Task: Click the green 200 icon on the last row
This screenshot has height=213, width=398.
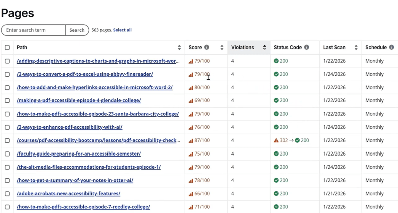Action: click(x=276, y=206)
